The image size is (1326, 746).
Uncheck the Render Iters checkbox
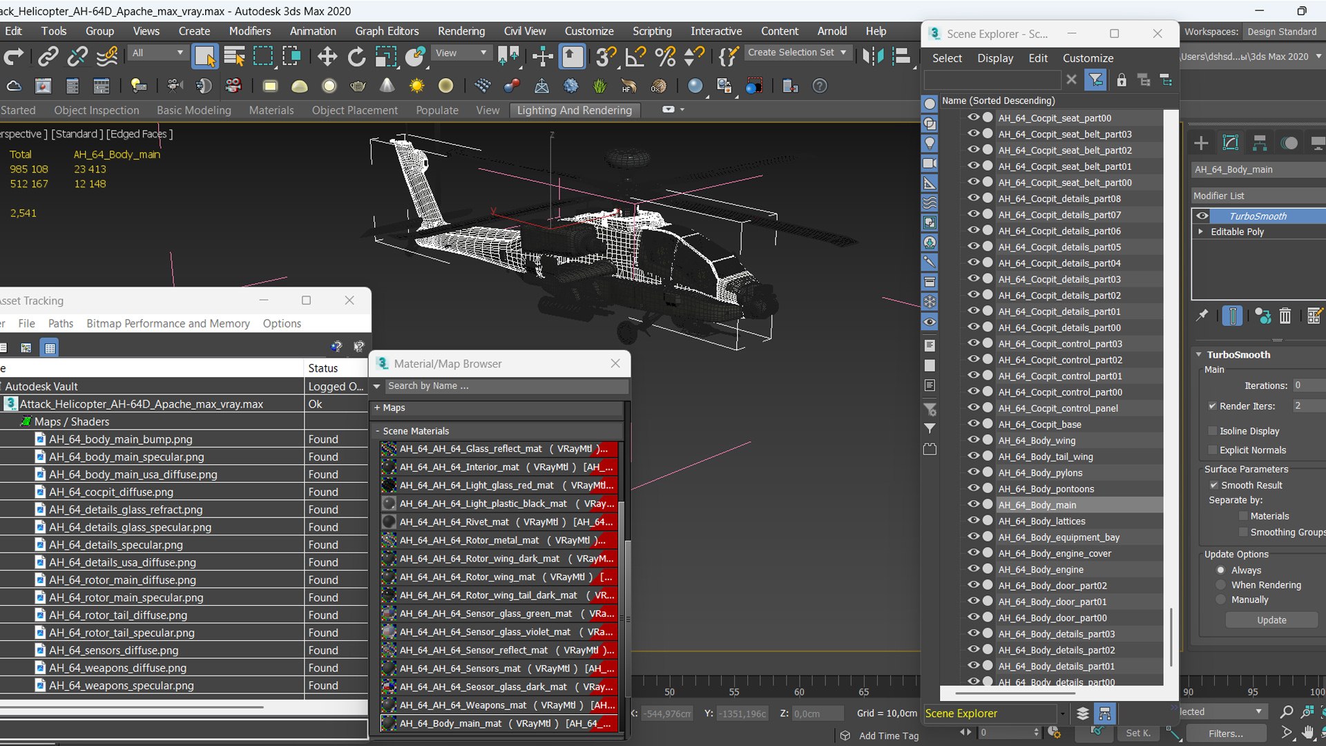click(x=1212, y=406)
